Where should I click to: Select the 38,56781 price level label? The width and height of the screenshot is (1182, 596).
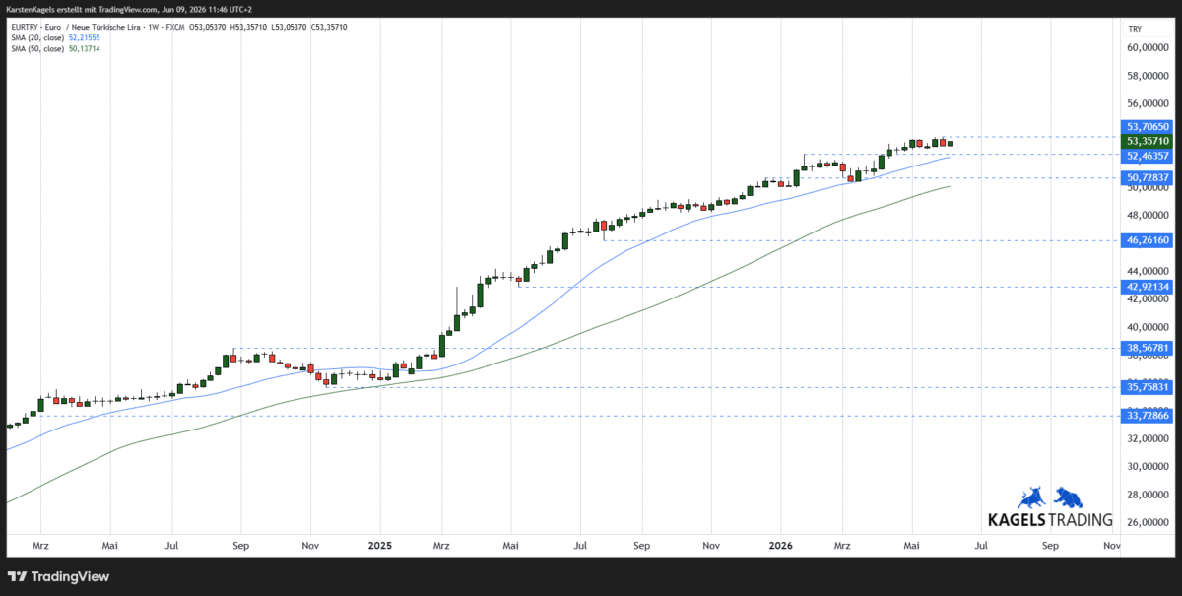[x=1148, y=348]
